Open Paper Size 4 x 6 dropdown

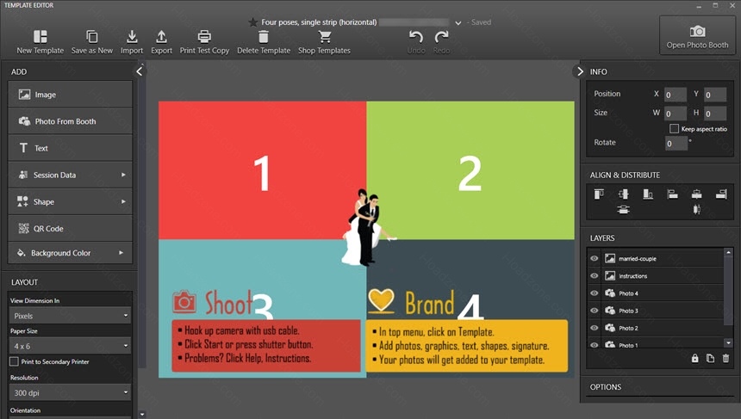point(70,346)
